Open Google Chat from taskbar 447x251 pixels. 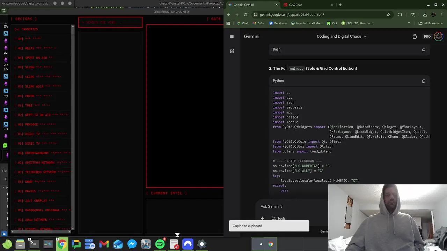tap(76, 244)
